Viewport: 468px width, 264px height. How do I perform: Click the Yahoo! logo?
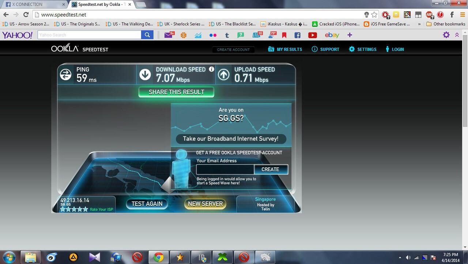click(x=17, y=35)
